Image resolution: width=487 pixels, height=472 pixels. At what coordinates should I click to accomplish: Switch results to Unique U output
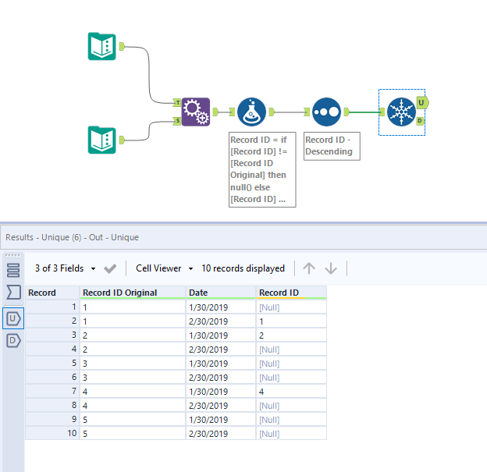pyautogui.click(x=13, y=318)
